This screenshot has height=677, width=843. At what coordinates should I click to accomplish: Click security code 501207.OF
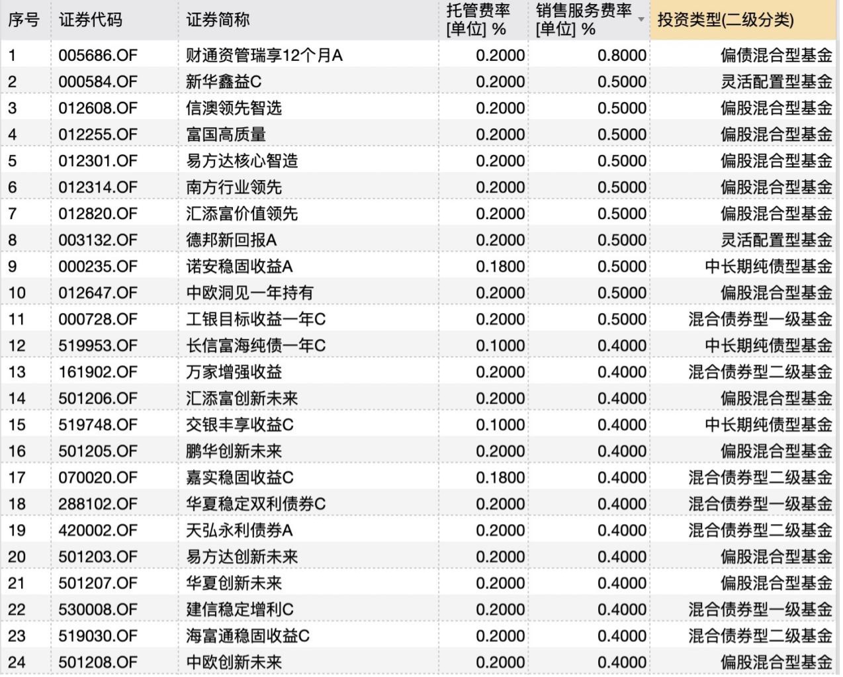coord(98,584)
